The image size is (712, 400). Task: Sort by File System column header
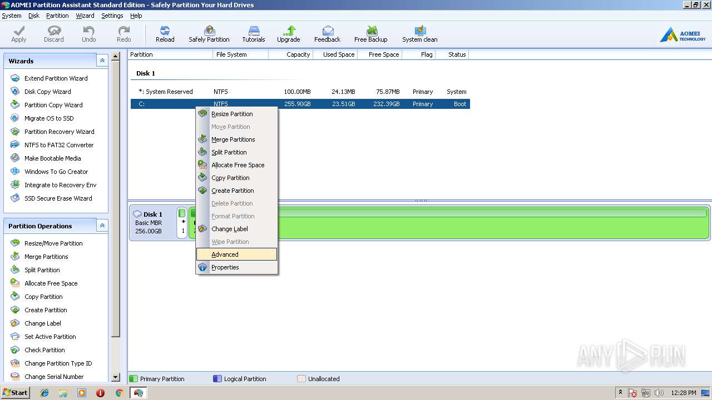click(240, 54)
